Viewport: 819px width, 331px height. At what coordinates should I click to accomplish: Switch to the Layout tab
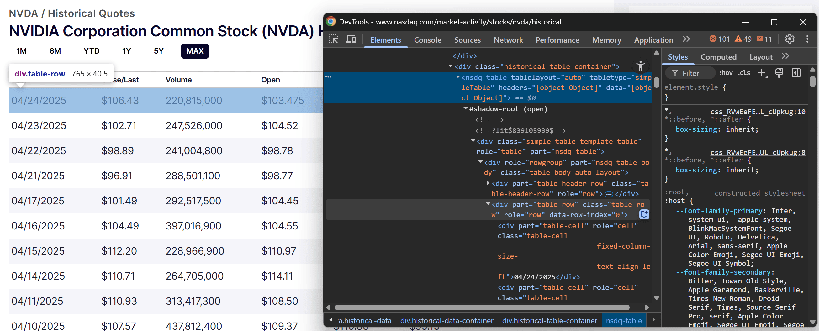pyautogui.click(x=761, y=57)
